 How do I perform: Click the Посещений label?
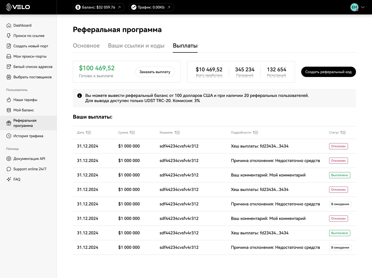point(245,75)
